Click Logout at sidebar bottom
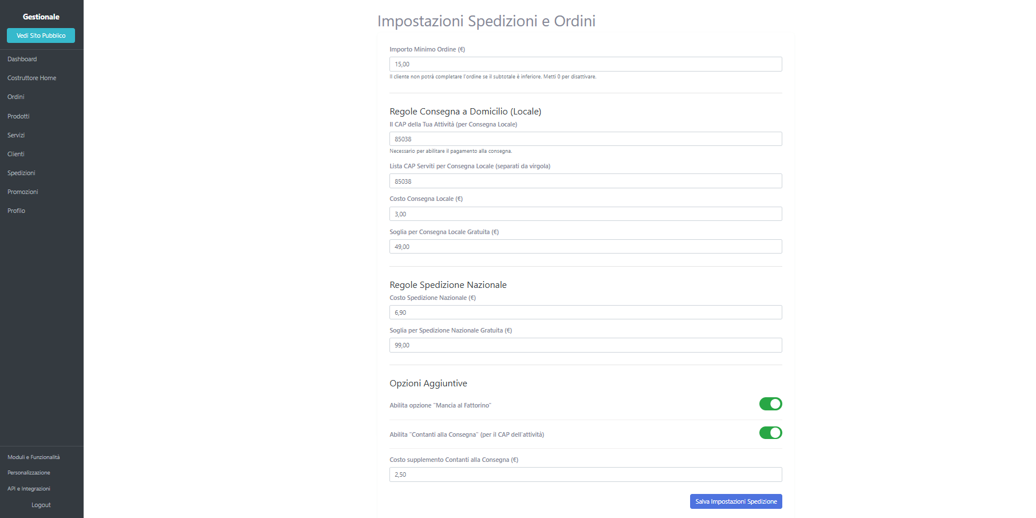1036x518 pixels. pyautogui.click(x=41, y=505)
